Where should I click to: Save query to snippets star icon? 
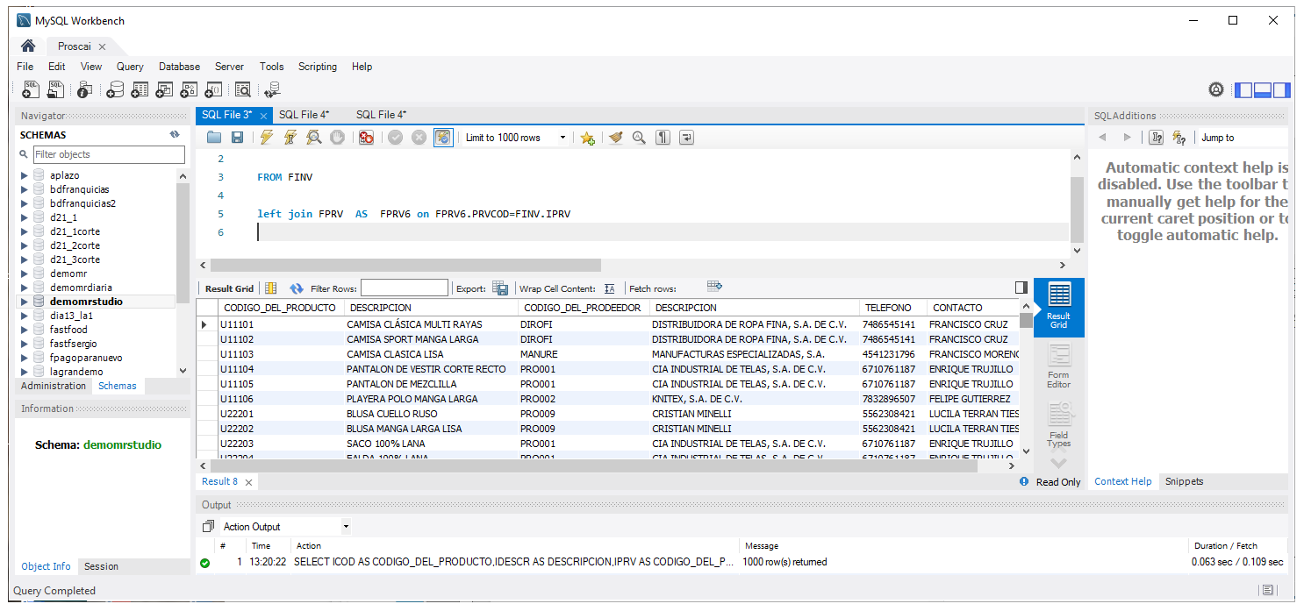click(588, 138)
